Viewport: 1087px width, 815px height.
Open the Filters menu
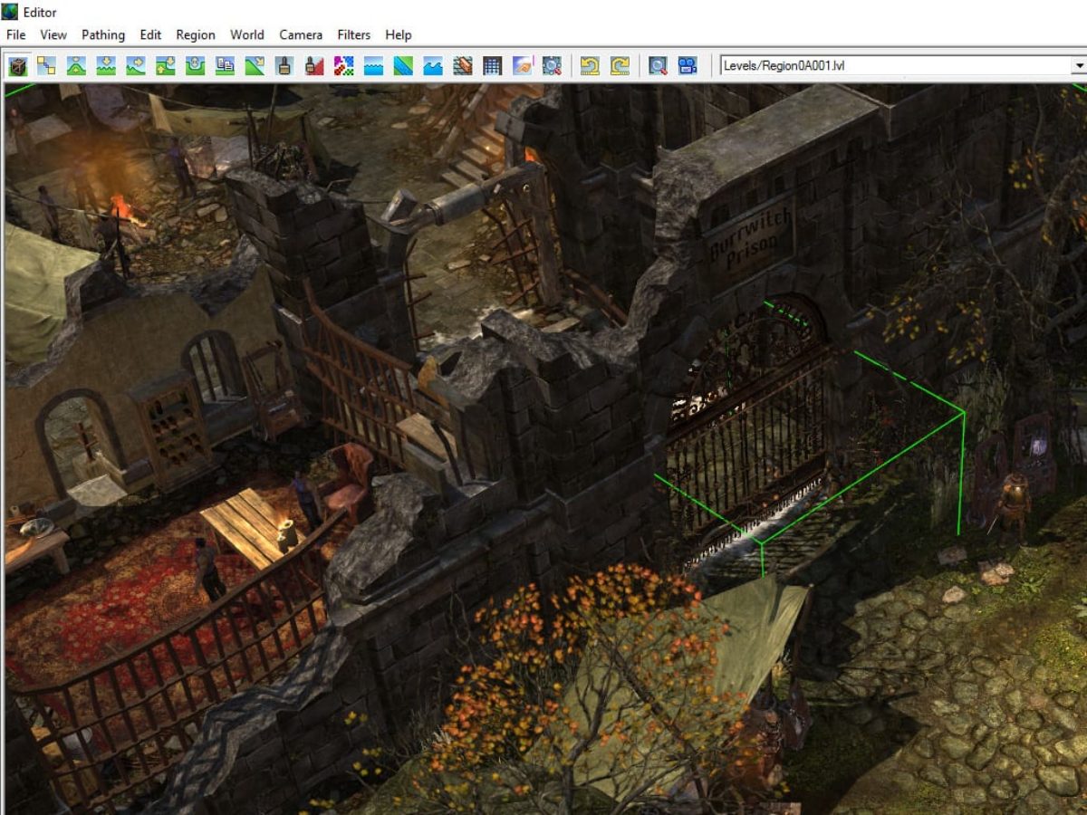click(x=353, y=34)
